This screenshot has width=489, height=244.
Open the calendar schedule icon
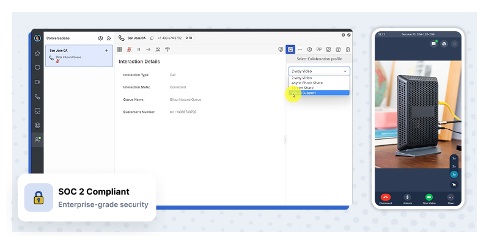coord(338,49)
